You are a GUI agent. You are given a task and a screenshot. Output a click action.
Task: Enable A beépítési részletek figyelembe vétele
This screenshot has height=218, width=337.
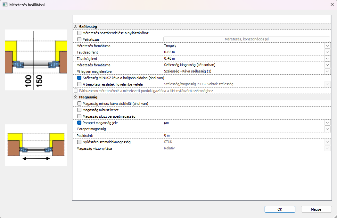[x=79, y=84]
